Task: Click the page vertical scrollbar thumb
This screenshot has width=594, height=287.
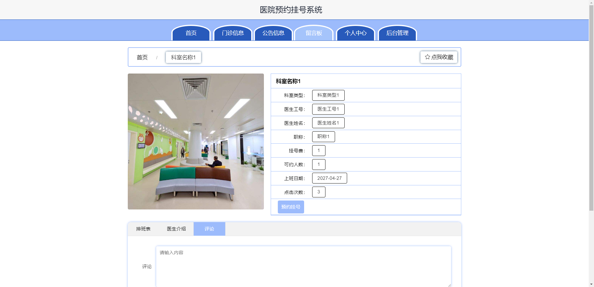Action: [591, 108]
